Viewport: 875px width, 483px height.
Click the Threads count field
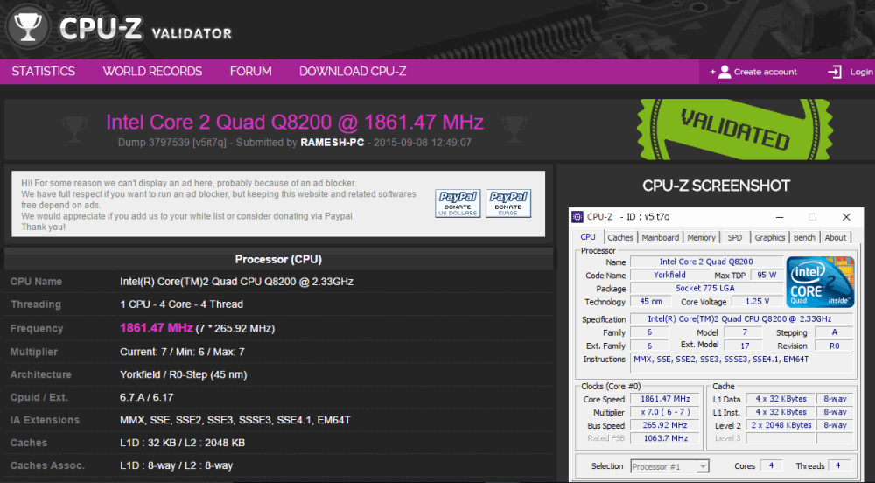[x=838, y=465]
